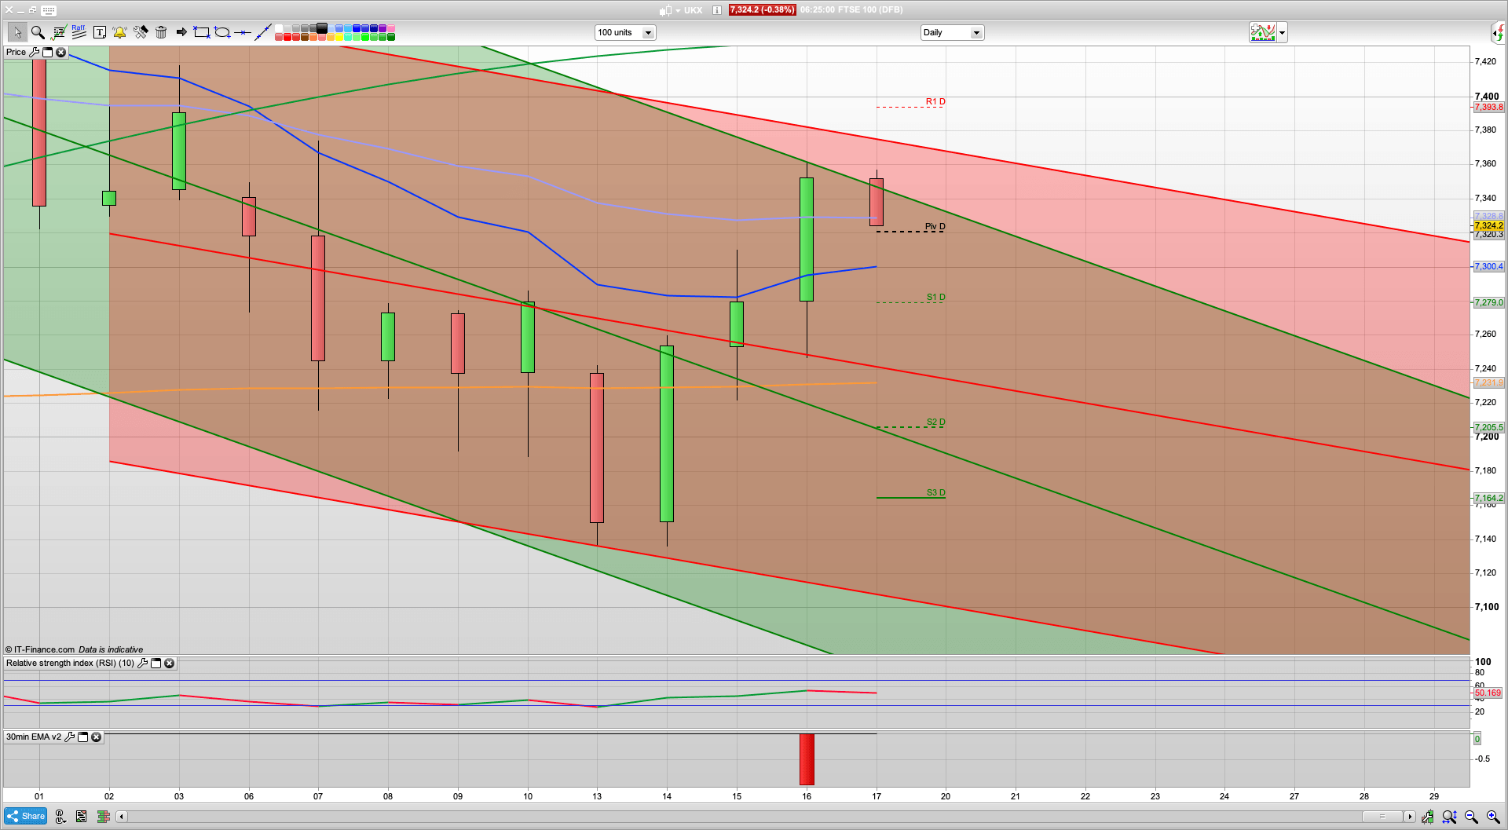This screenshot has width=1508, height=830.
Task: Maximize the Price panel window
Action: 47,53
